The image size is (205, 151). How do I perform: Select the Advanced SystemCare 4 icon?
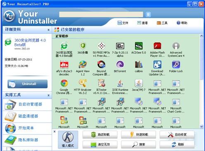coord(176,46)
